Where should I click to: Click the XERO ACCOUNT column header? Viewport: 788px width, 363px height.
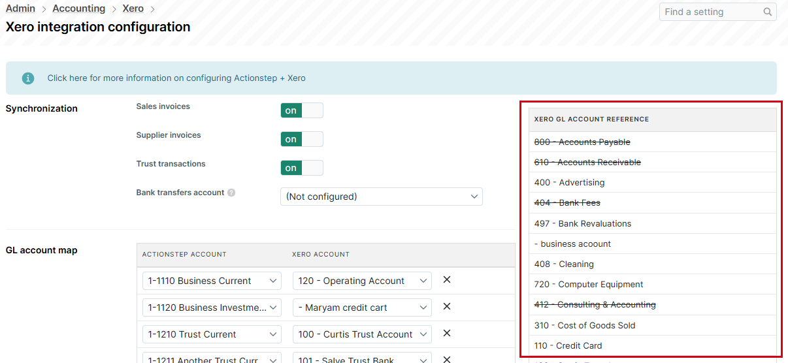click(x=321, y=254)
